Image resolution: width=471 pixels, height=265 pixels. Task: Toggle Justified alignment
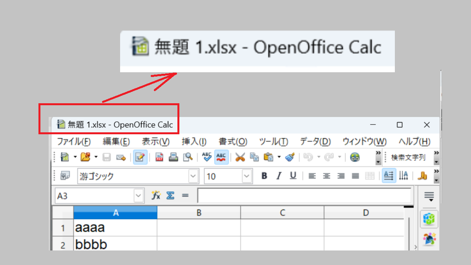click(355, 176)
